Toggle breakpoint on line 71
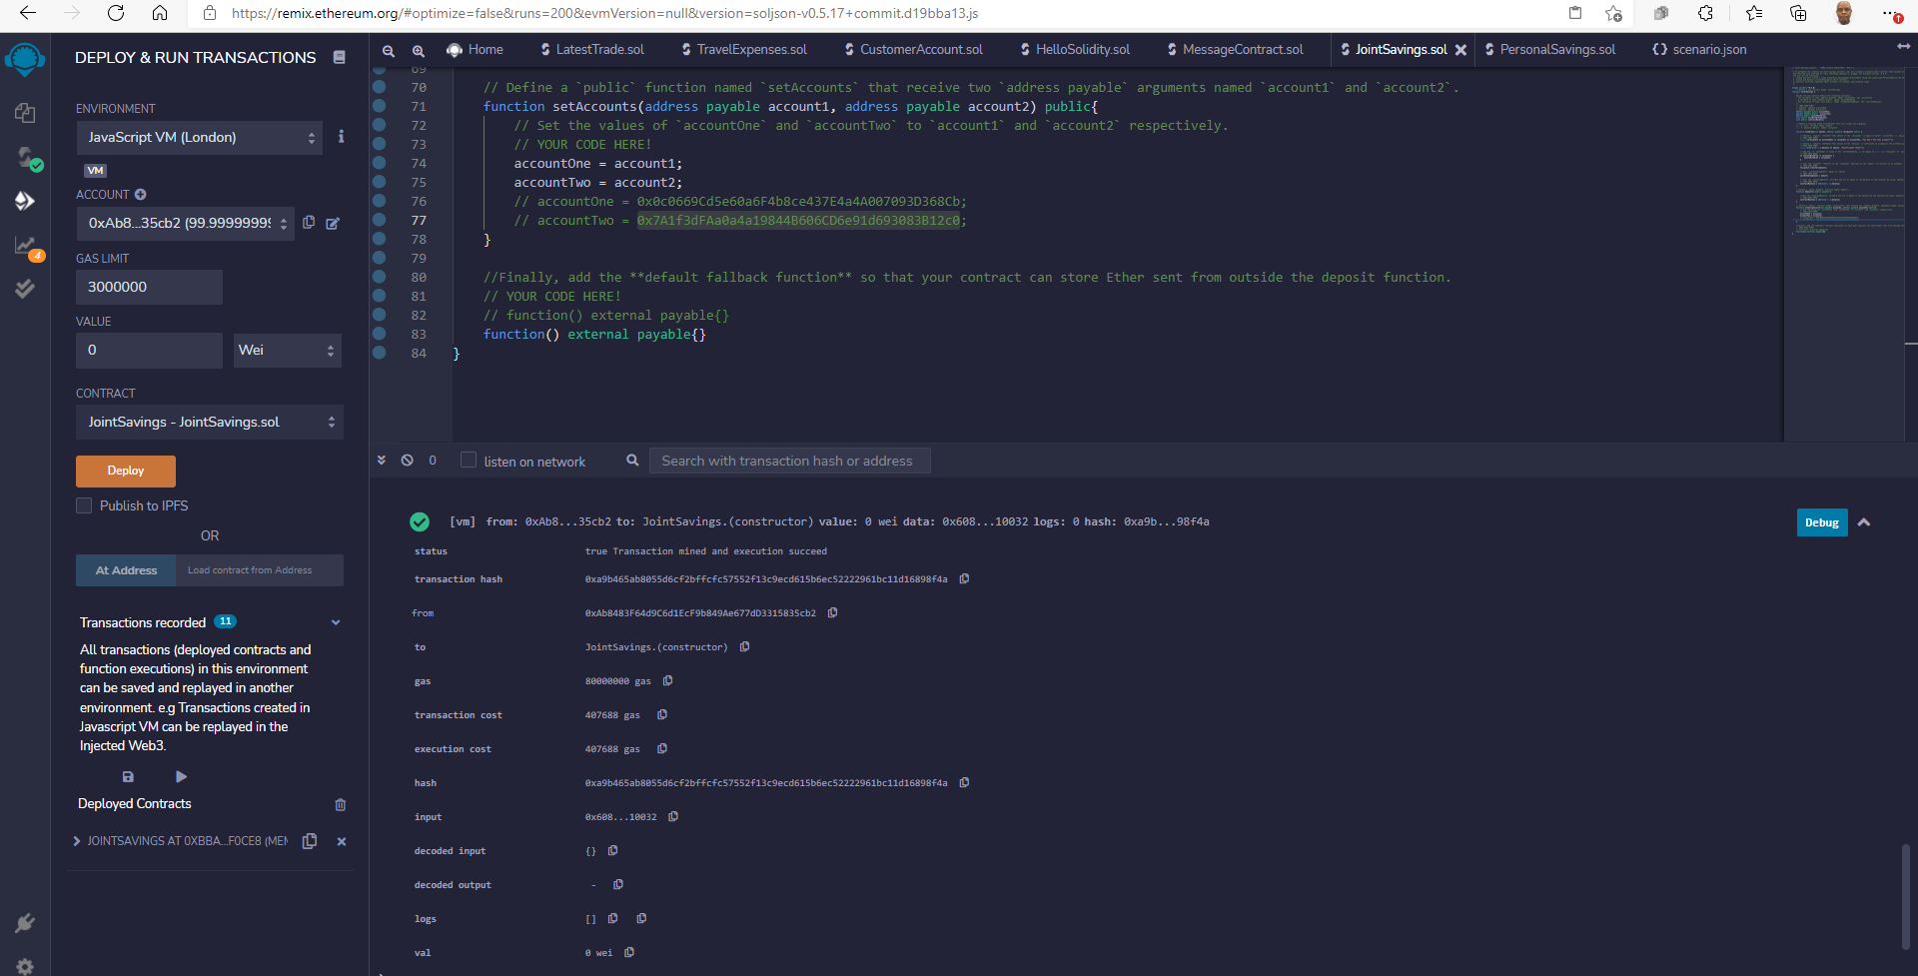 (380, 106)
